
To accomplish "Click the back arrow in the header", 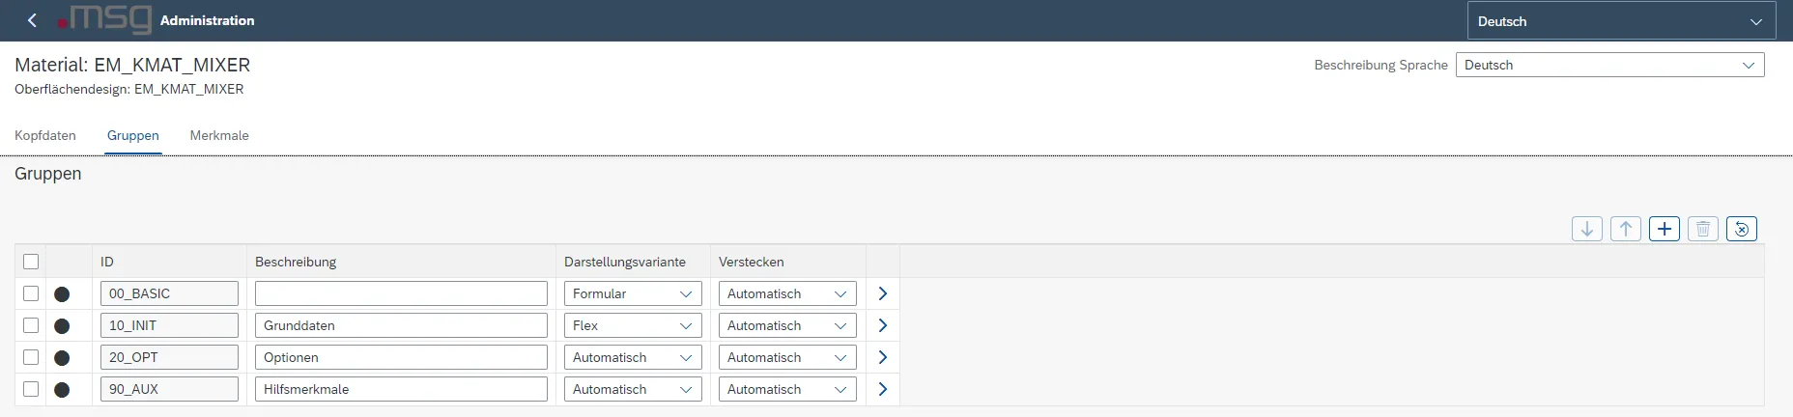I will pos(32,20).
